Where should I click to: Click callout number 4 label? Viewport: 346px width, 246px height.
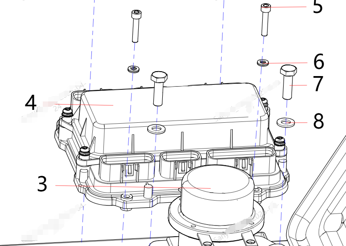30,103
